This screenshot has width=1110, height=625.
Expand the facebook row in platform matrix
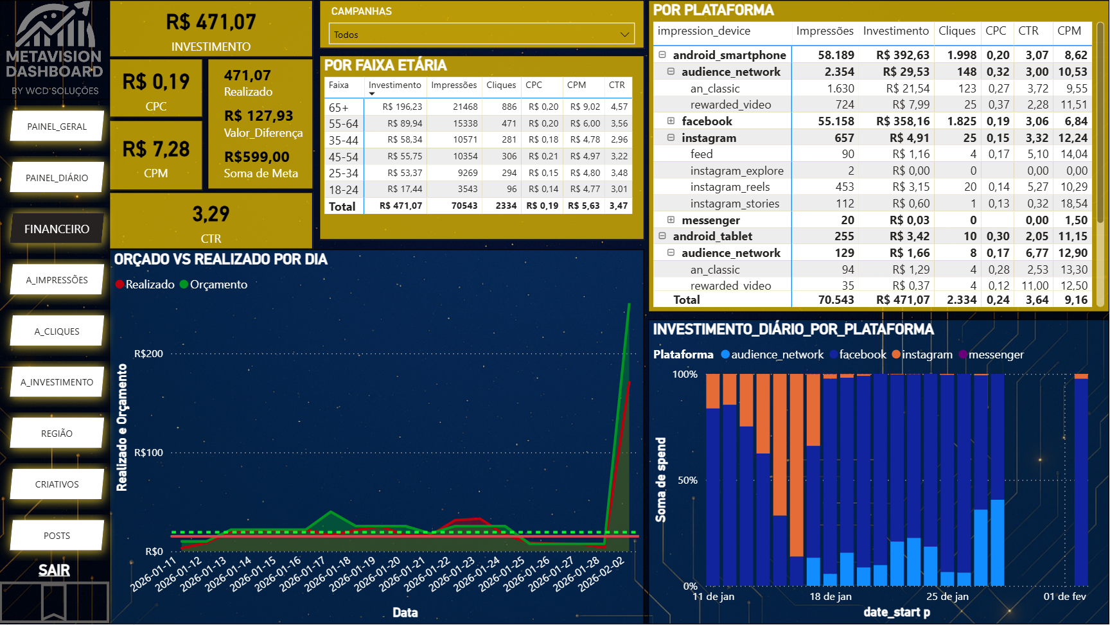(x=671, y=121)
